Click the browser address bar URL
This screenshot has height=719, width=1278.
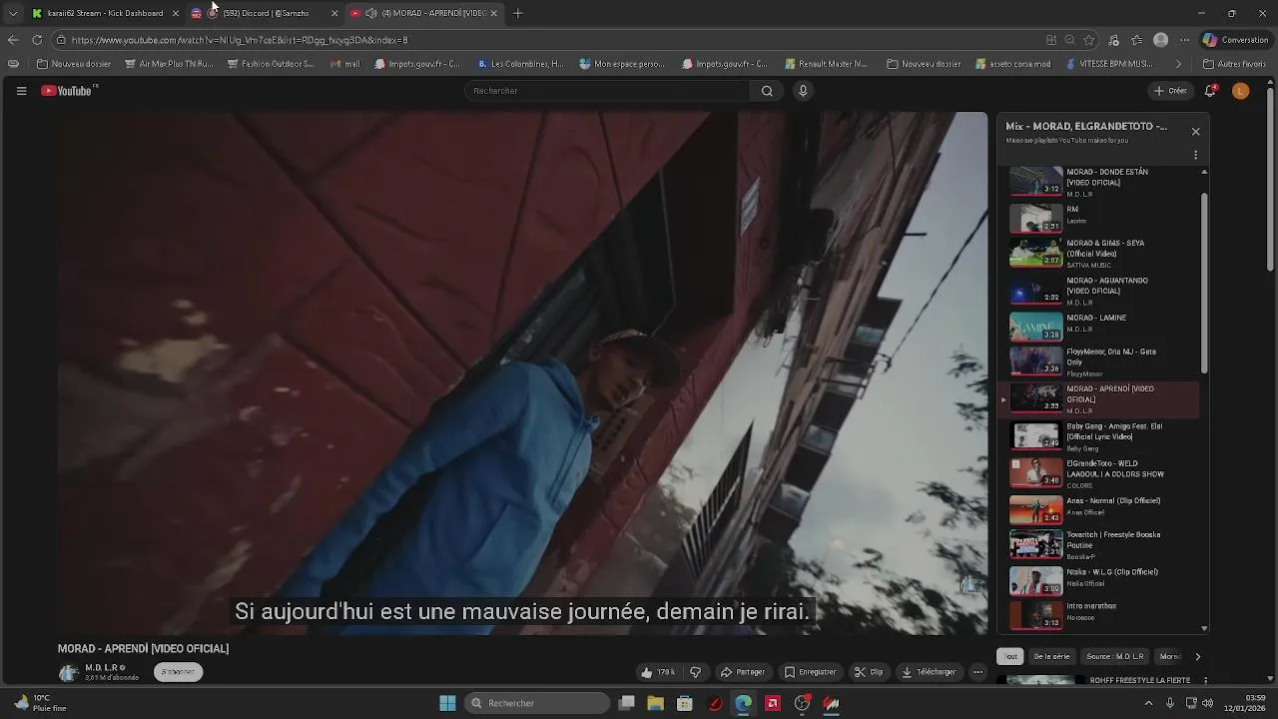tap(240, 40)
